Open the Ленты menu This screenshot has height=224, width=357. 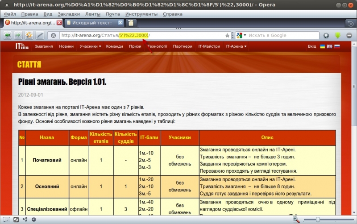click(93, 14)
